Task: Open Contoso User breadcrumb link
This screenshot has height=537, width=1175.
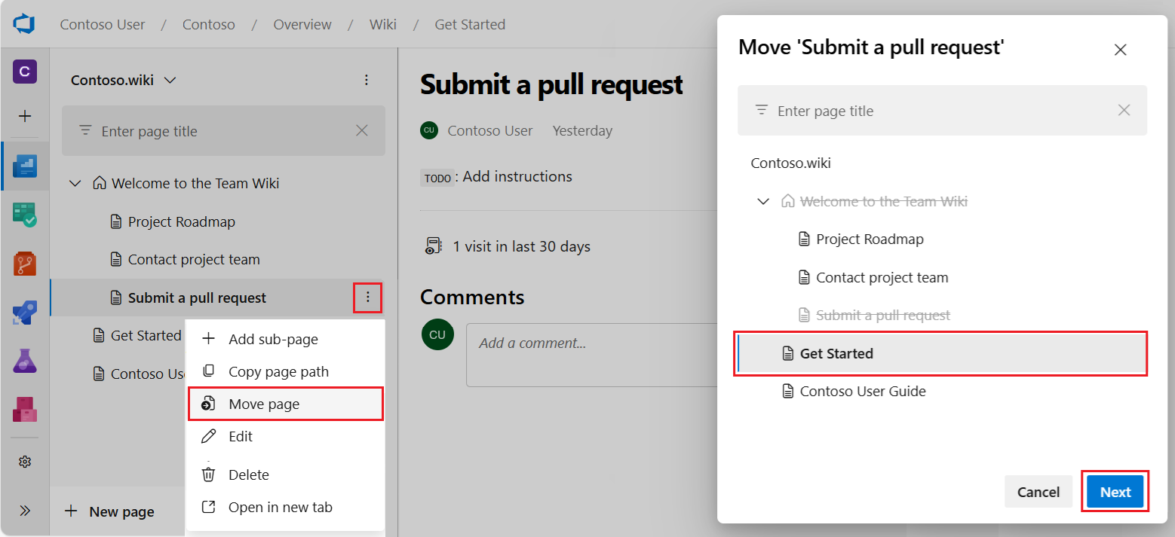Action: pyautogui.click(x=103, y=24)
